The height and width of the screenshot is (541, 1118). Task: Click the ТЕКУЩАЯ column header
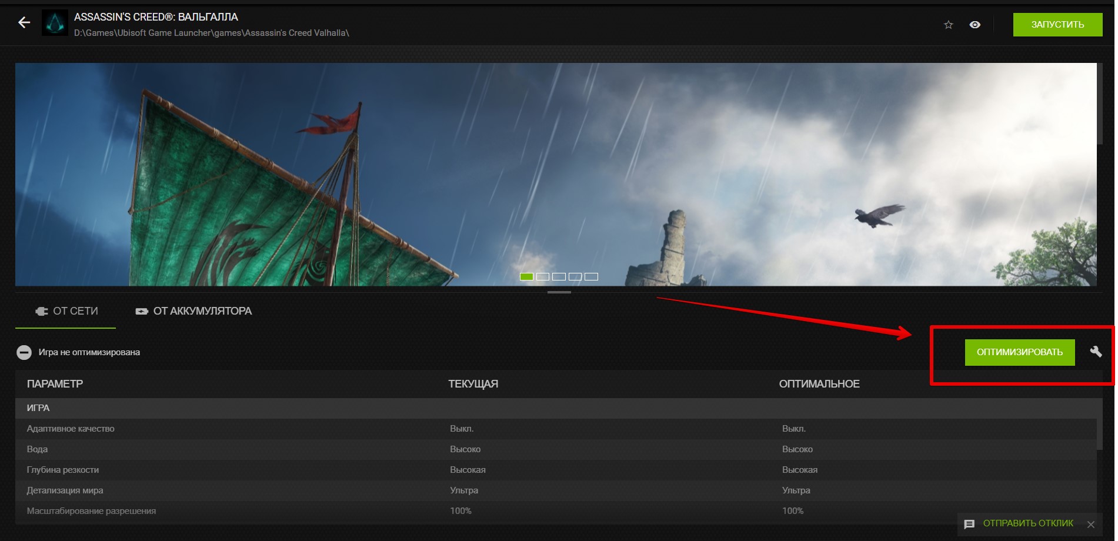[473, 384]
